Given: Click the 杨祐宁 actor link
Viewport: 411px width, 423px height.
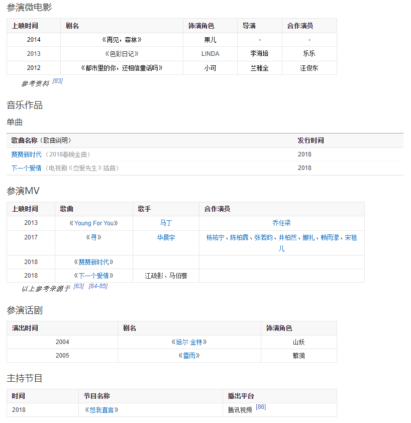Looking at the screenshot, I should click(216, 237).
